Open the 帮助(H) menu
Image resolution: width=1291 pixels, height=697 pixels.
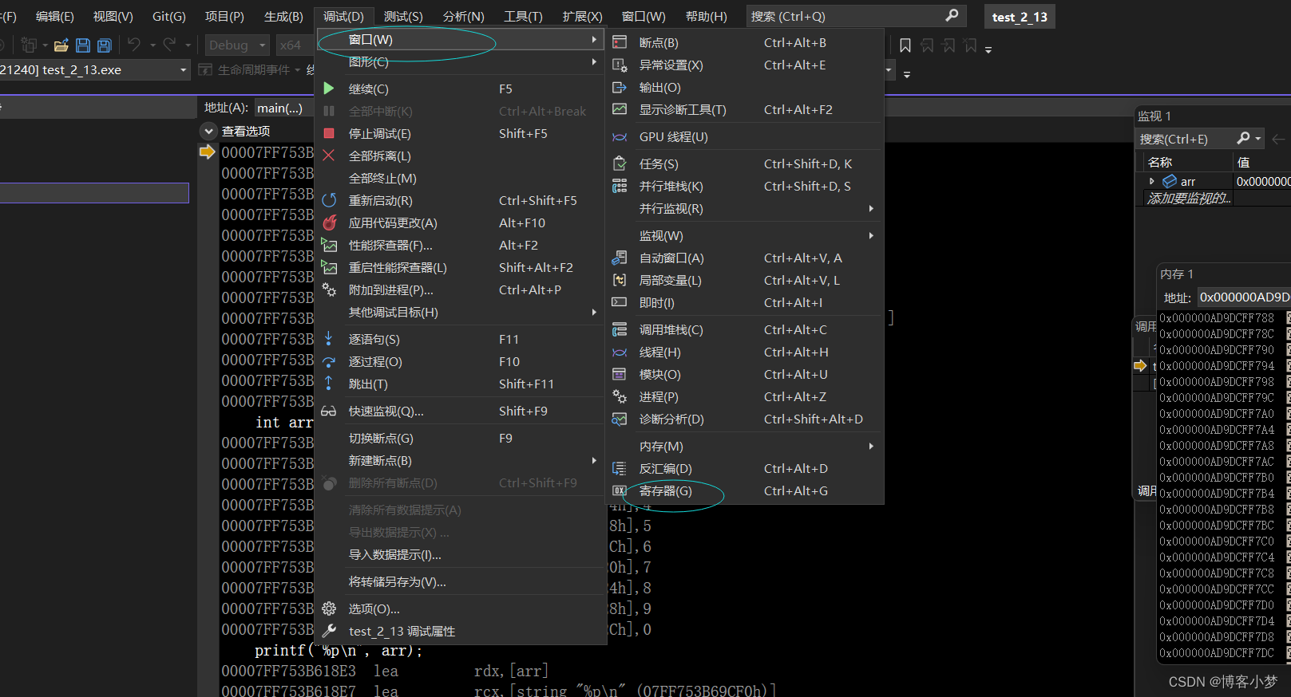click(707, 16)
